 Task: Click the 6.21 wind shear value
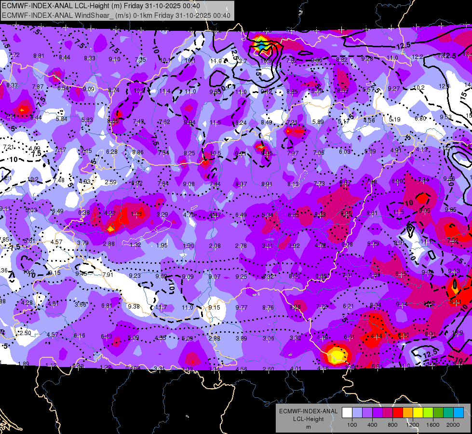click(348, 306)
